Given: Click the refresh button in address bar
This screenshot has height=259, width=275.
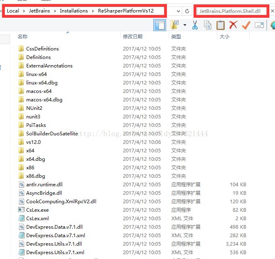Looking at the screenshot, I should click(x=187, y=11).
